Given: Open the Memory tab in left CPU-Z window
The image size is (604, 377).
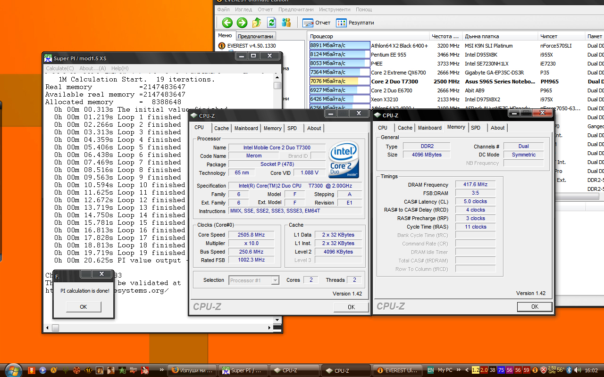Looking at the screenshot, I should click(273, 128).
